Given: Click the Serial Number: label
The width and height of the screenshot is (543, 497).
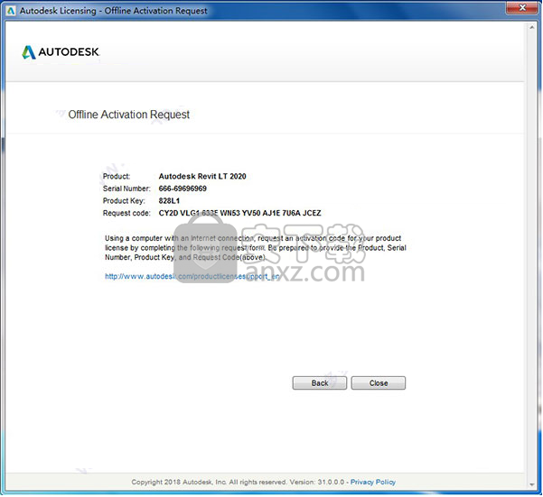Looking at the screenshot, I should [x=126, y=189].
